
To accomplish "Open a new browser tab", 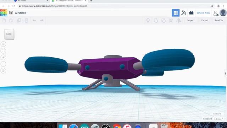I will coord(91,1).
